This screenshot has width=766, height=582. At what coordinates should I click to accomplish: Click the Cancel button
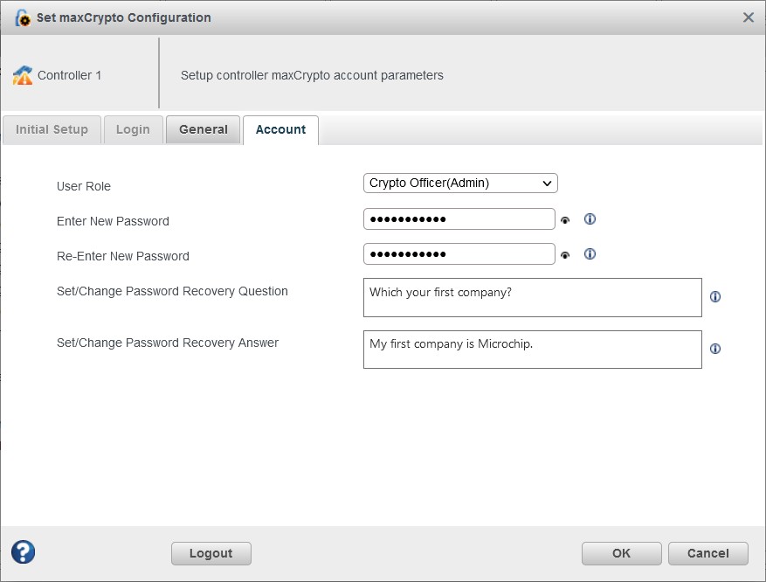coord(707,553)
